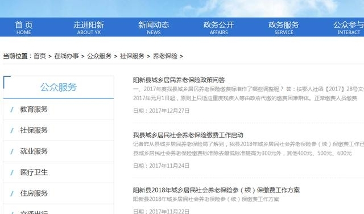364x214 pixels.
Task: Click date text 2017年11月24日
Action: [x=169, y=166]
